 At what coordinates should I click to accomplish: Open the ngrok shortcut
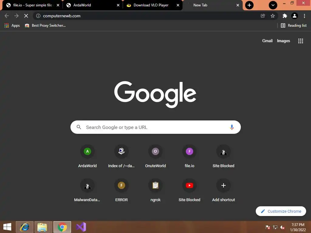click(155, 191)
